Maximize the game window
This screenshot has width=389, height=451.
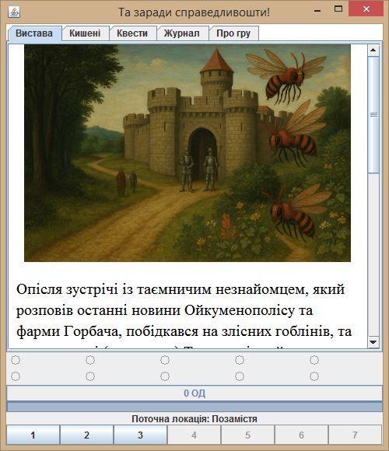pyautogui.click(x=338, y=9)
